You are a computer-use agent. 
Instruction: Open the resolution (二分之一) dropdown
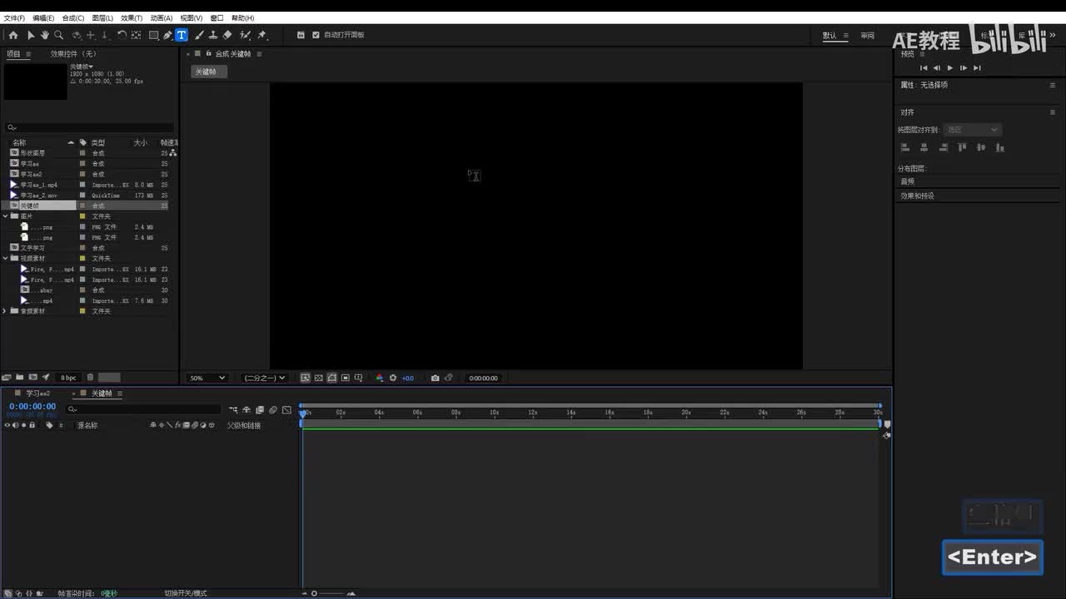pos(263,378)
